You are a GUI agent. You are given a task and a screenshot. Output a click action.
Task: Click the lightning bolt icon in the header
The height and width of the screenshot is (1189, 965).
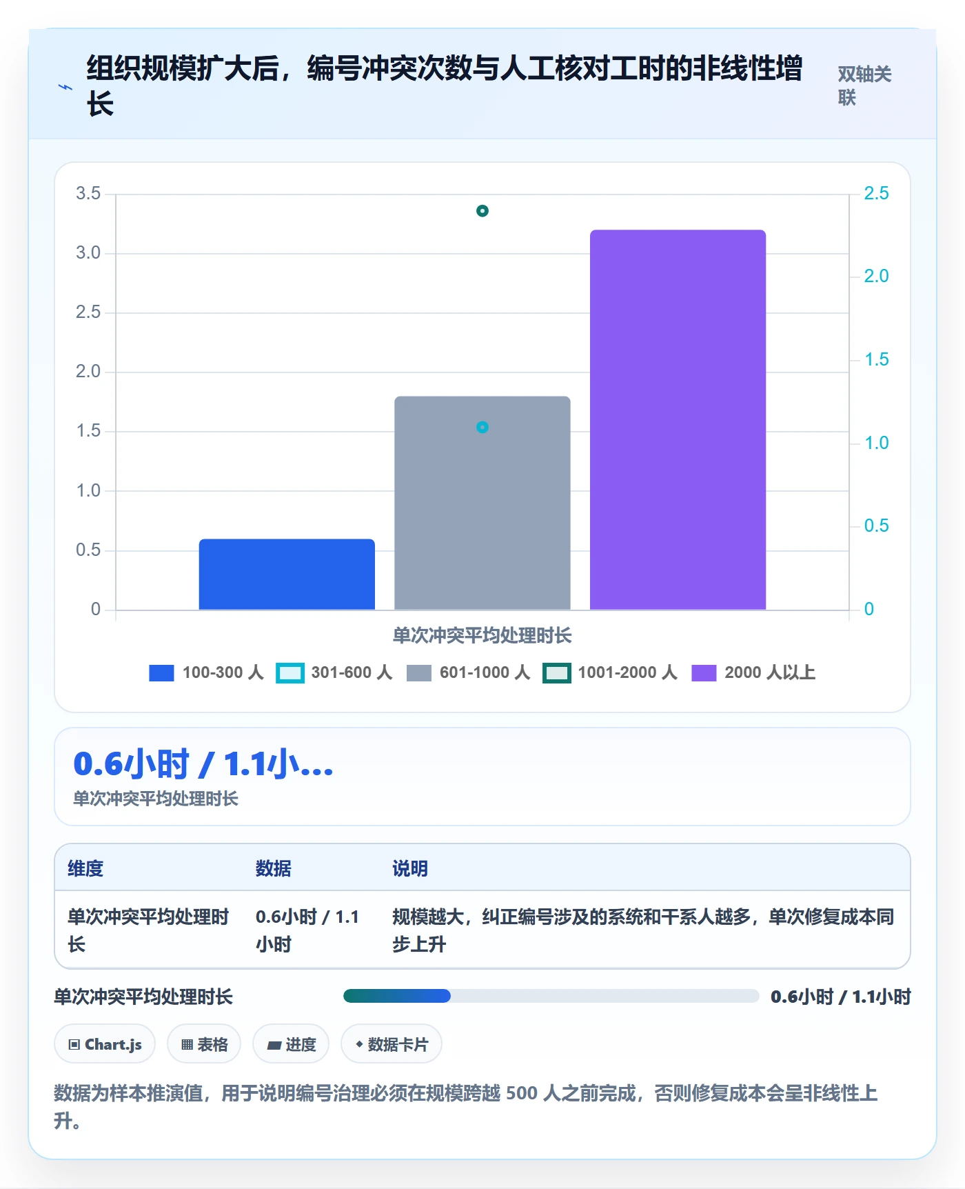click(65, 88)
